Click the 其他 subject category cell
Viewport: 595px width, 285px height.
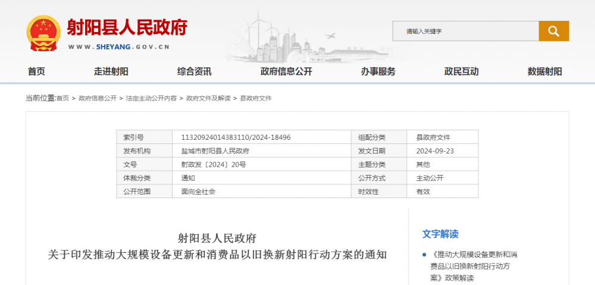(x=423, y=165)
